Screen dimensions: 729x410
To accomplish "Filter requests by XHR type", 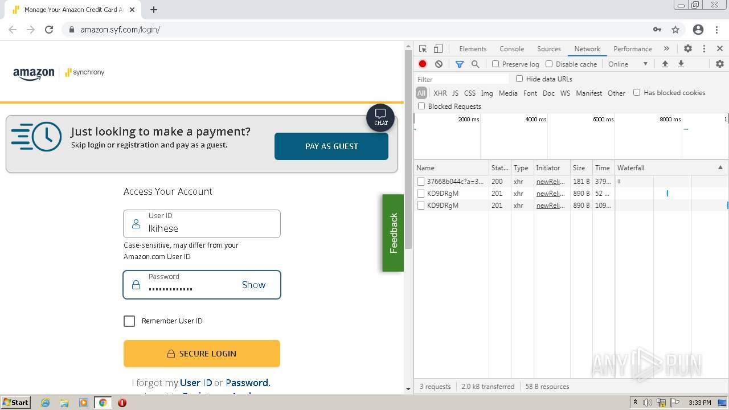I will tap(440, 93).
